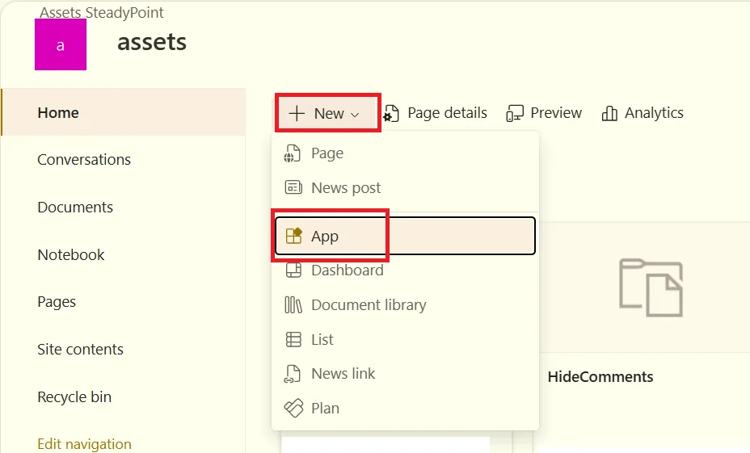
Task: Open Page details
Action: click(x=447, y=113)
